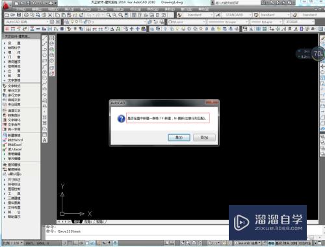
Task: Click the Save icon in standard toolbar
Action: coord(19,15)
